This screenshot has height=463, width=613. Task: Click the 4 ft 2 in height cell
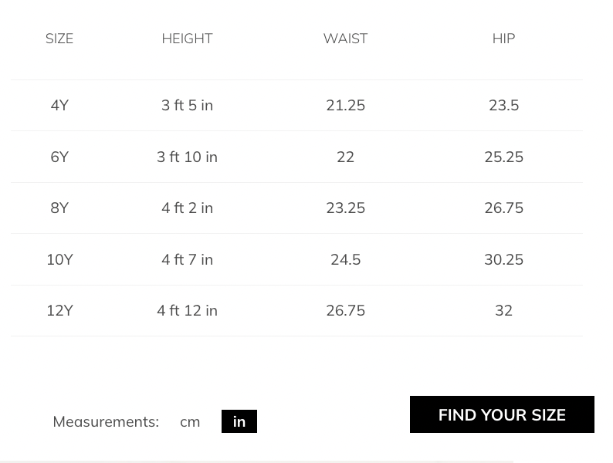pos(187,208)
